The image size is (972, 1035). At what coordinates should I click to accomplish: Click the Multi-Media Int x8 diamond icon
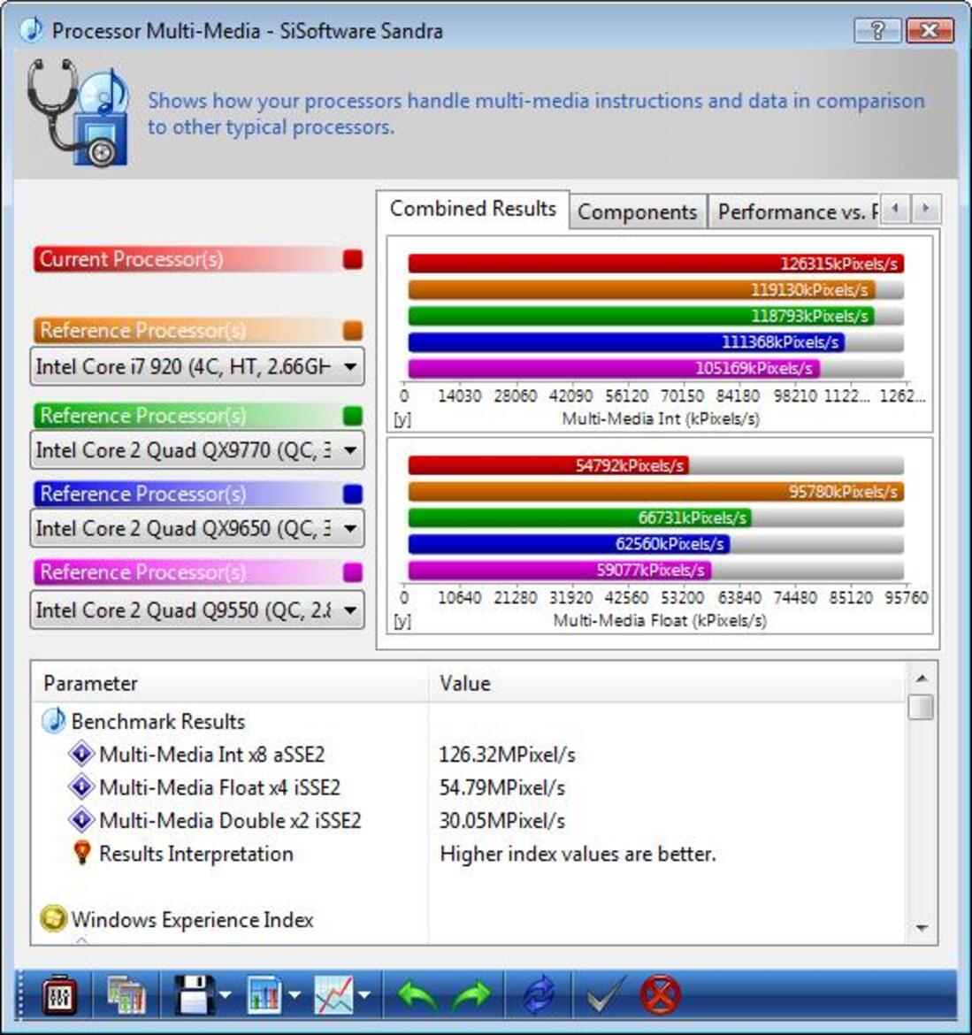[81, 754]
